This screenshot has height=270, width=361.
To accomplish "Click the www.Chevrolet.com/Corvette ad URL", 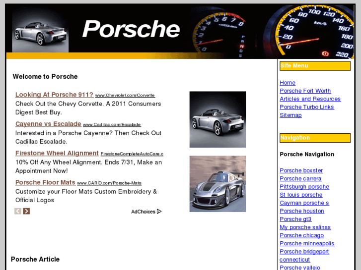I will click(x=125, y=95).
